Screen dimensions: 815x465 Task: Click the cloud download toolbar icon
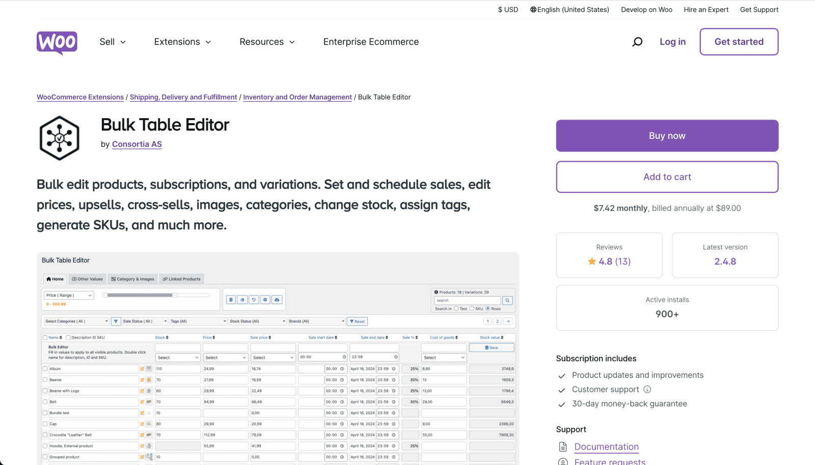pyautogui.click(x=277, y=300)
